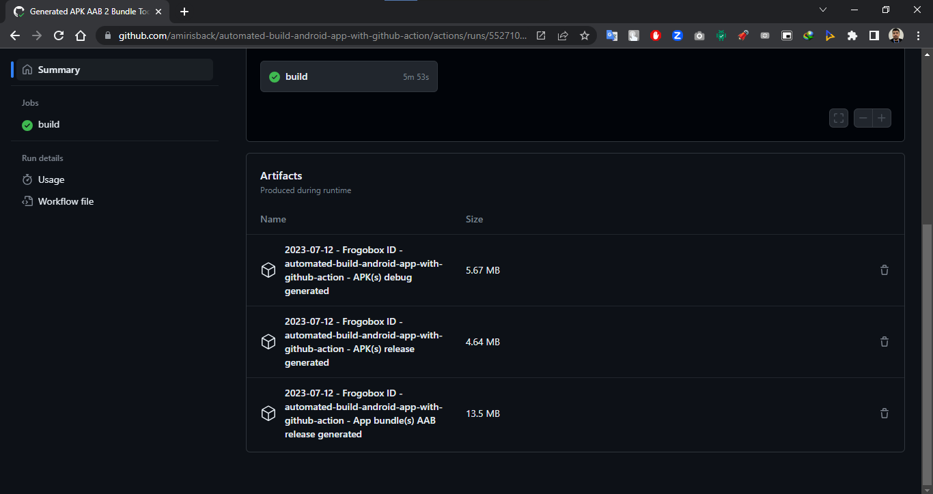Download the APK(s) release generated artifact
The height and width of the screenshot is (494, 933).
(x=363, y=342)
